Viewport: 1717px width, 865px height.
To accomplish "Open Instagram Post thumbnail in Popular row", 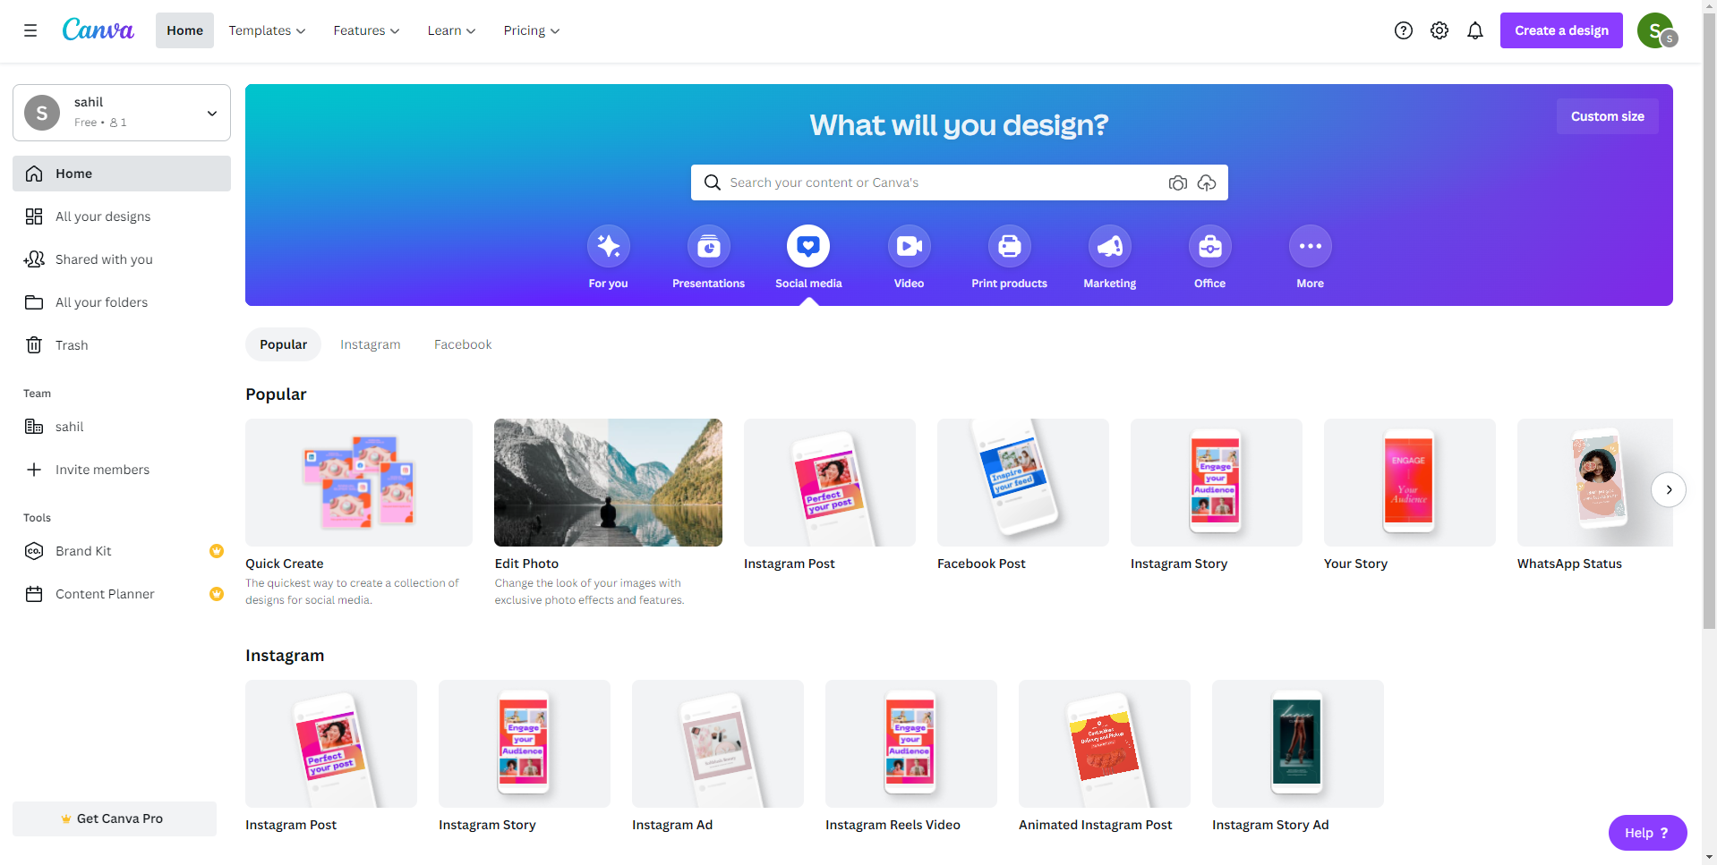I will pyautogui.click(x=830, y=482).
